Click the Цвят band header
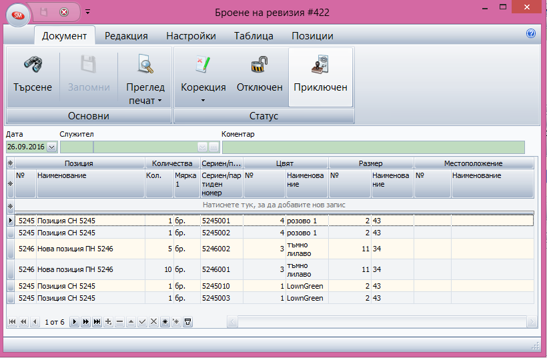 click(286, 163)
